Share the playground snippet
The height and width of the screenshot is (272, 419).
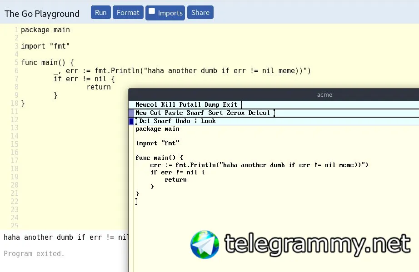(200, 13)
